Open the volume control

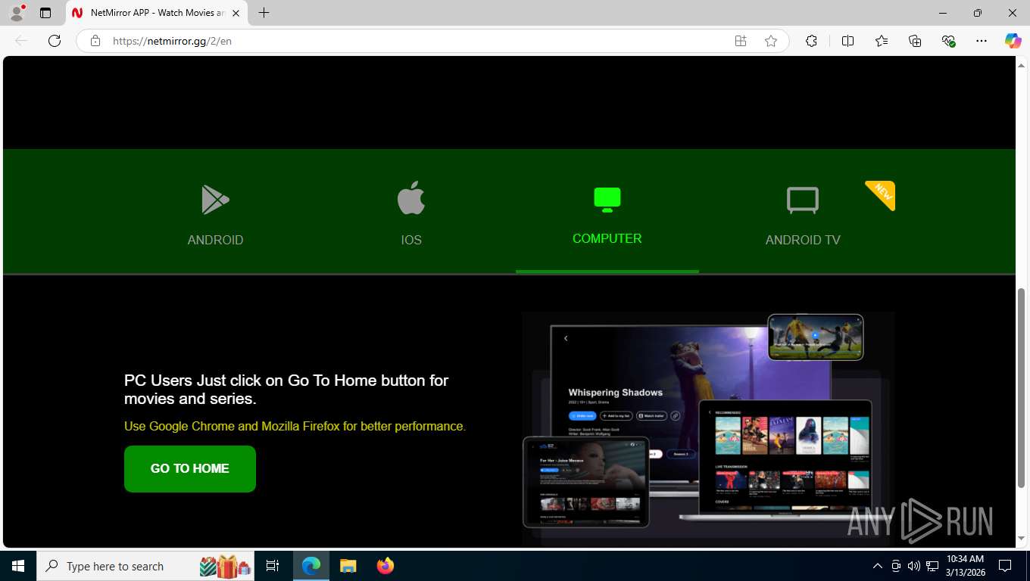pos(914,566)
